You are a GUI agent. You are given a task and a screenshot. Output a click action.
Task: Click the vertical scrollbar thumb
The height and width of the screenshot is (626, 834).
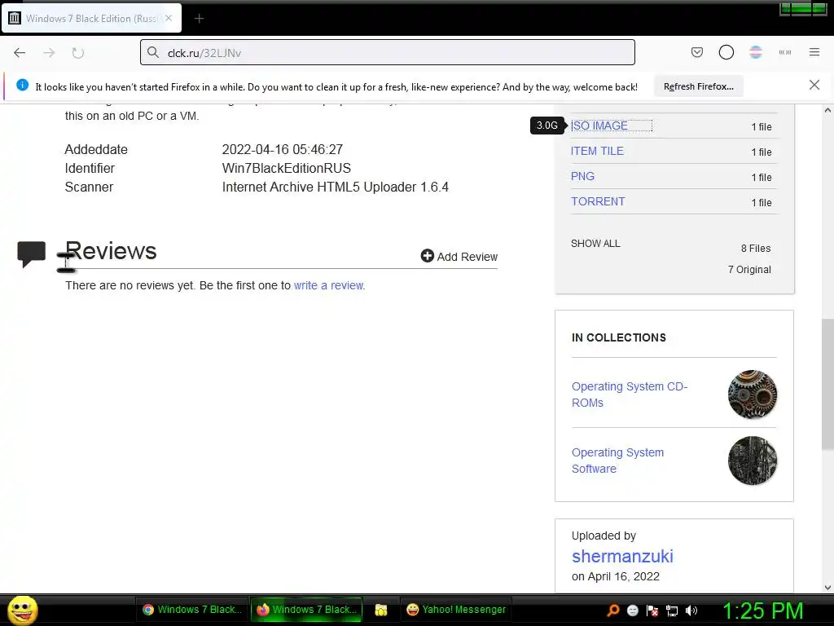(x=827, y=385)
